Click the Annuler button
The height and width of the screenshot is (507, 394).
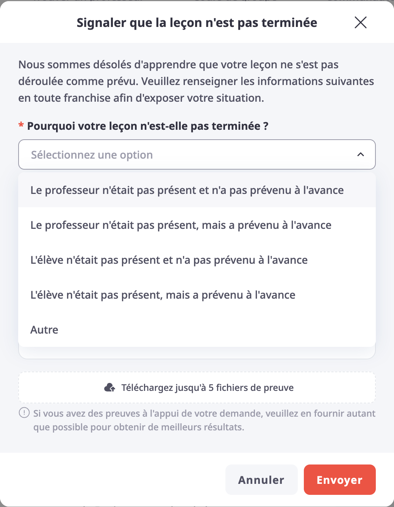[x=261, y=480]
